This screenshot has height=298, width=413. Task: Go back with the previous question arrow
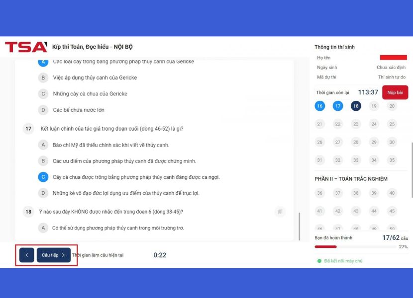click(26, 255)
